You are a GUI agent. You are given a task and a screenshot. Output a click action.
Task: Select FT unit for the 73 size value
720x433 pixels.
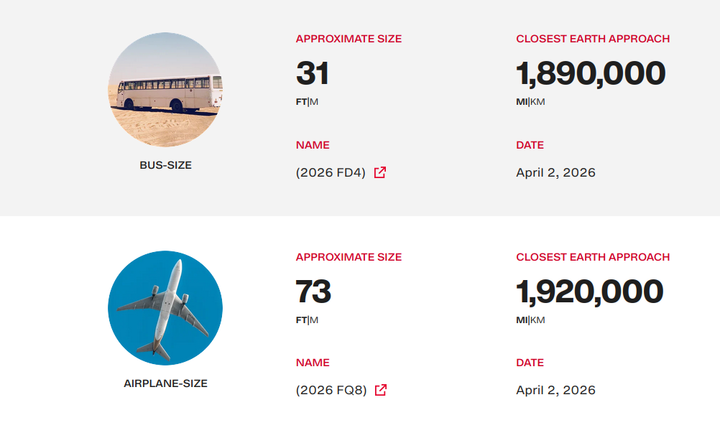[x=301, y=320]
